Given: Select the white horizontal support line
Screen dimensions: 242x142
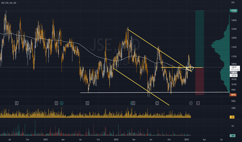Looking at the screenshot, I should coord(155,92).
